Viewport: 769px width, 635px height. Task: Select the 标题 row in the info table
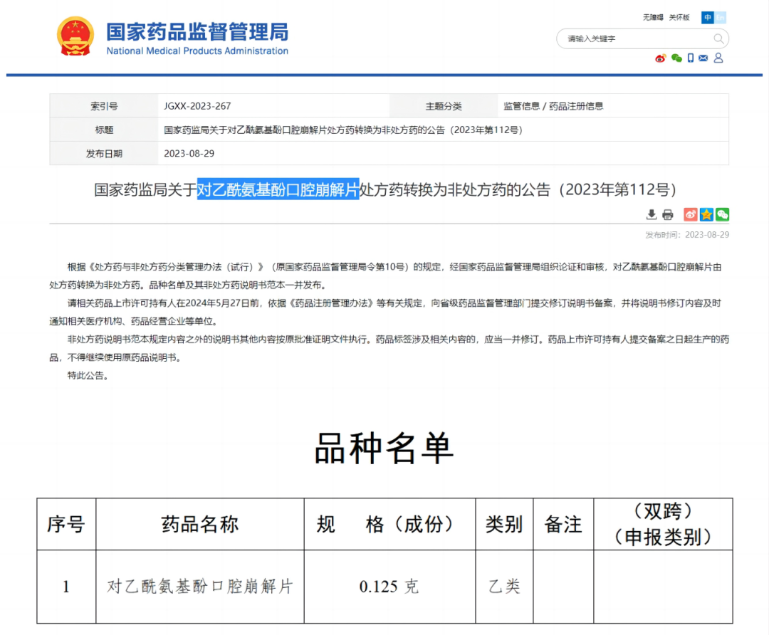(103, 130)
